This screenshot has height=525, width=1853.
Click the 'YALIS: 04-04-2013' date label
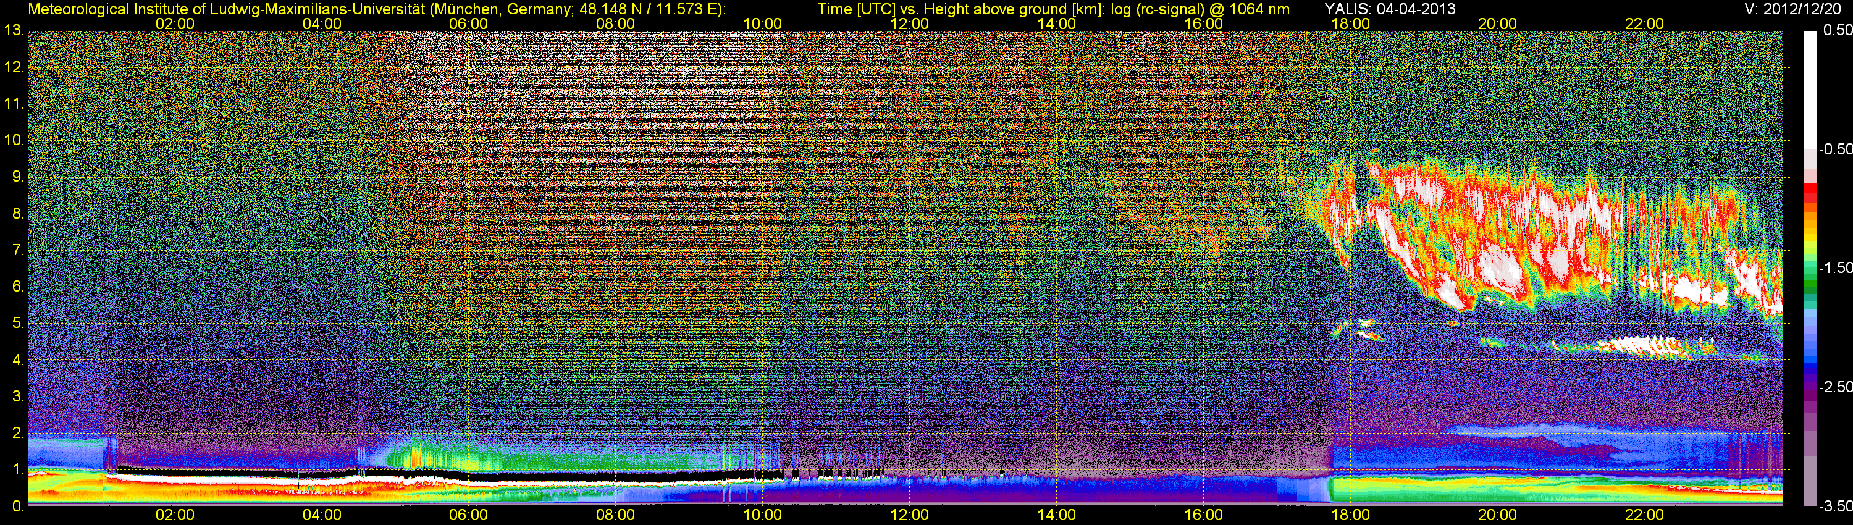[x=1390, y=9]
